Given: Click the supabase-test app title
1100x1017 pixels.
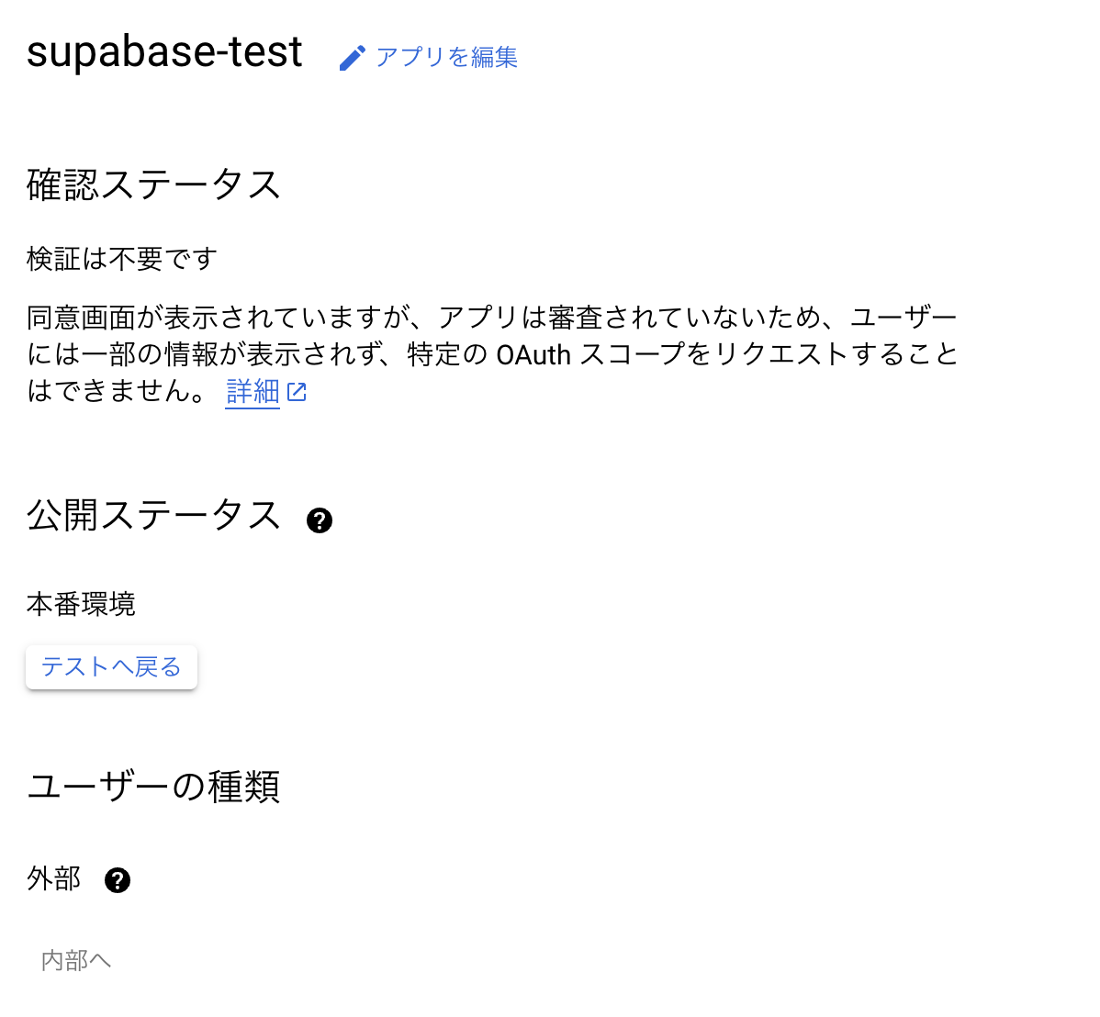Looking at the screenshot, I should 164,51.
